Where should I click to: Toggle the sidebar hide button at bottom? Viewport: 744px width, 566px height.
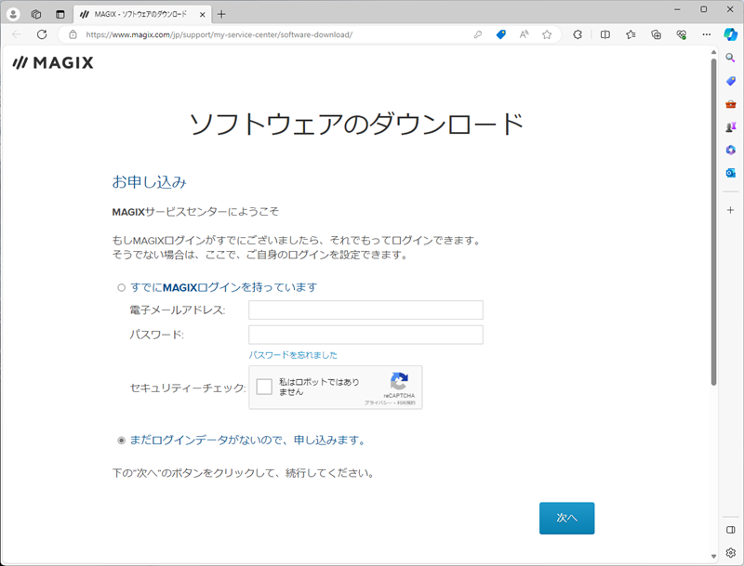pyautogui.click(x=731, y=530)
